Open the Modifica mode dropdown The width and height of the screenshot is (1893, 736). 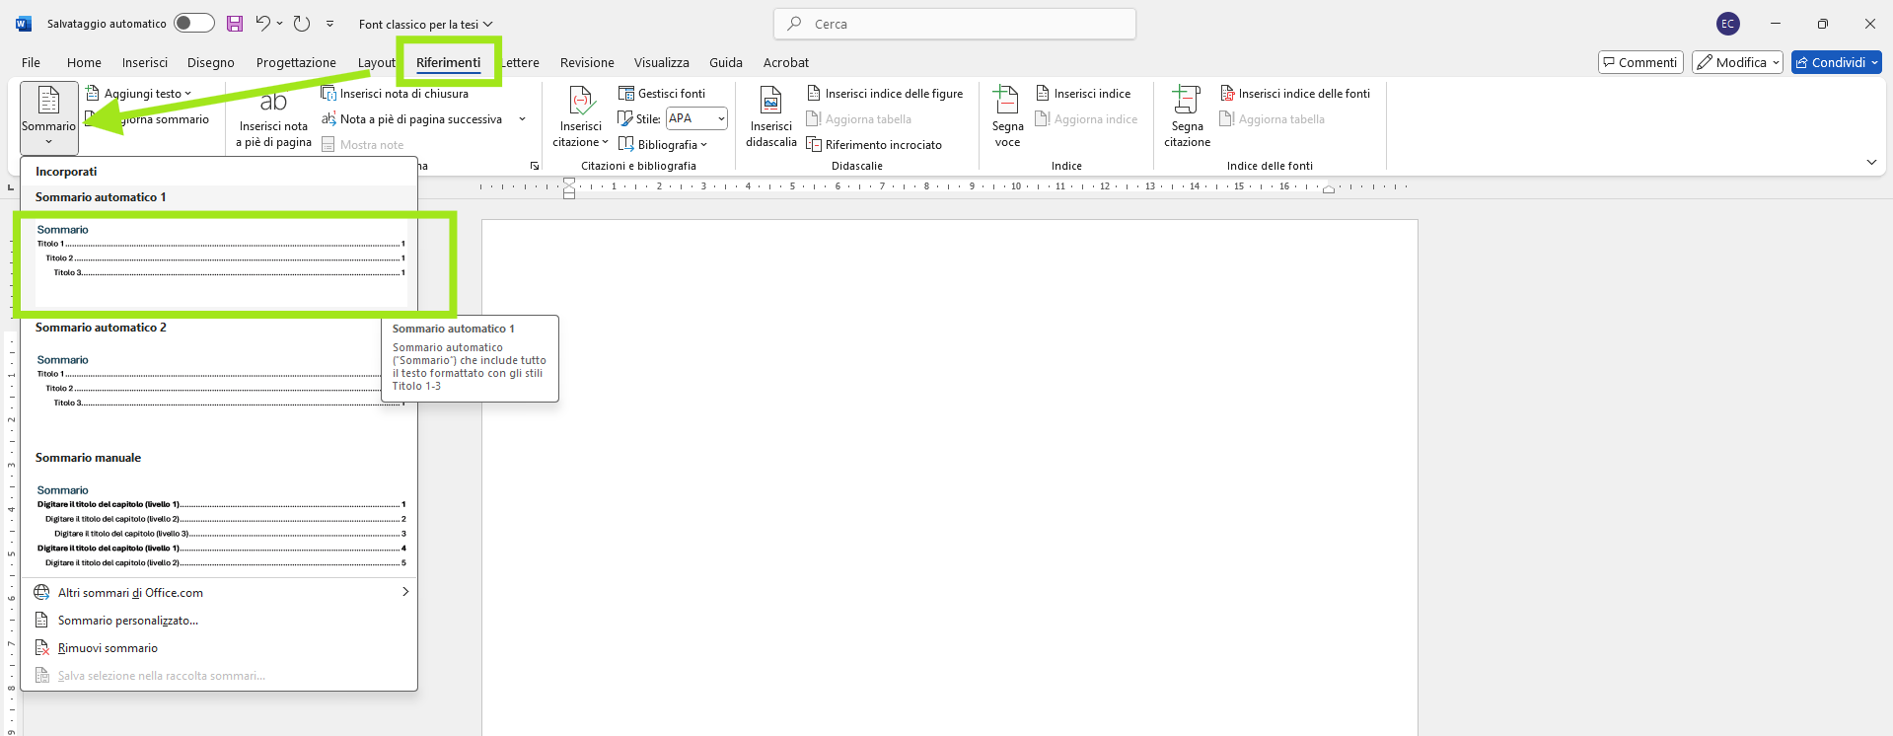point(1737,62)
